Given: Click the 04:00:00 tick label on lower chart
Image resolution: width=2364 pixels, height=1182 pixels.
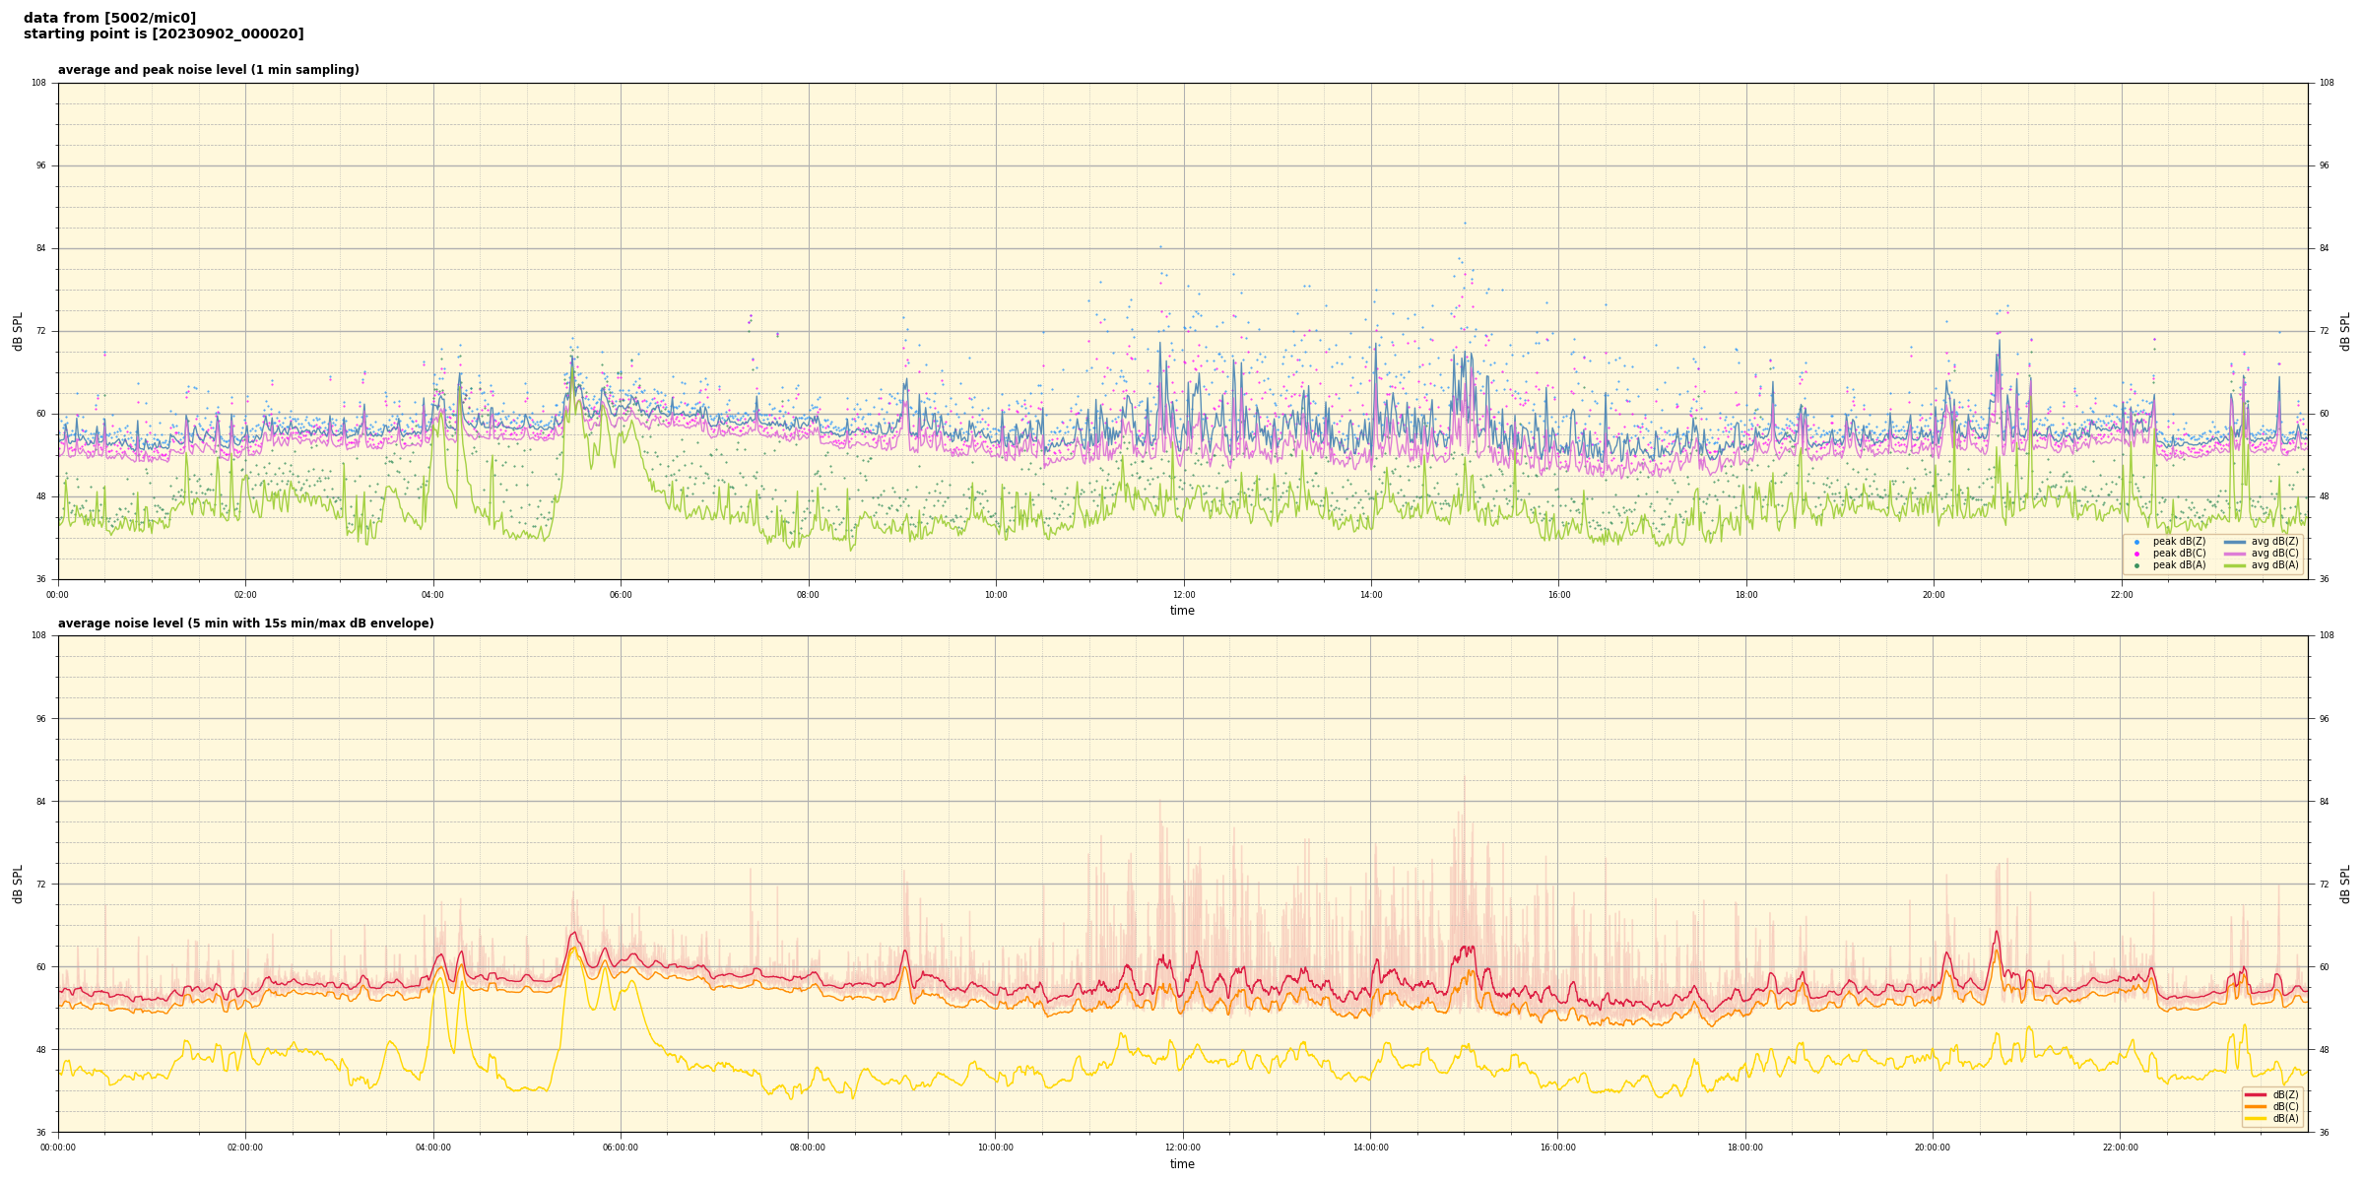Looking at the screenshot, I should (432, 1148).
